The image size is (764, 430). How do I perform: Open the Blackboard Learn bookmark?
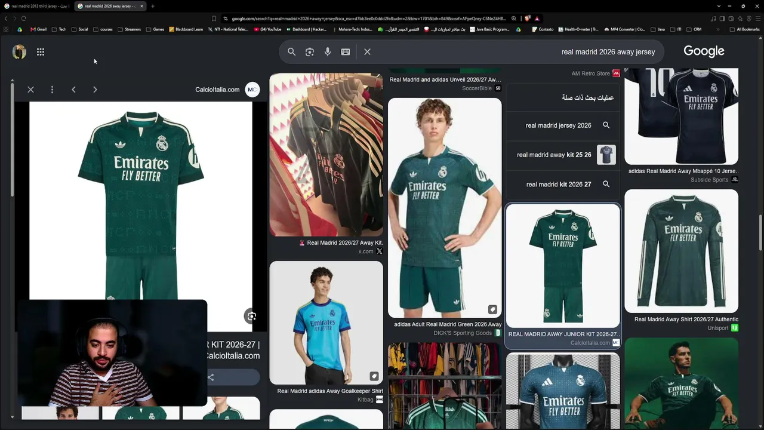point(186,29)
